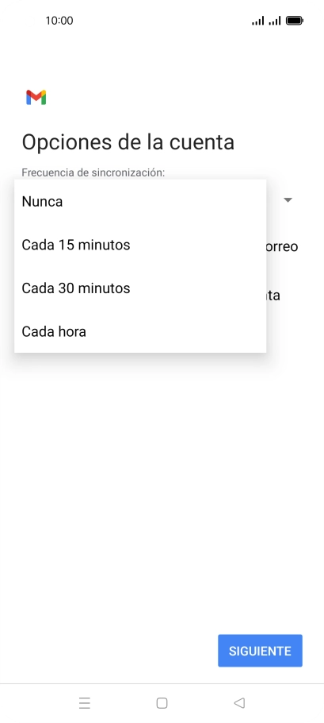Image resolution: width=324 pixels, height=723 pixels.
Task: Open recent apps with three-line navigation icon
Action: pos(85,702)
